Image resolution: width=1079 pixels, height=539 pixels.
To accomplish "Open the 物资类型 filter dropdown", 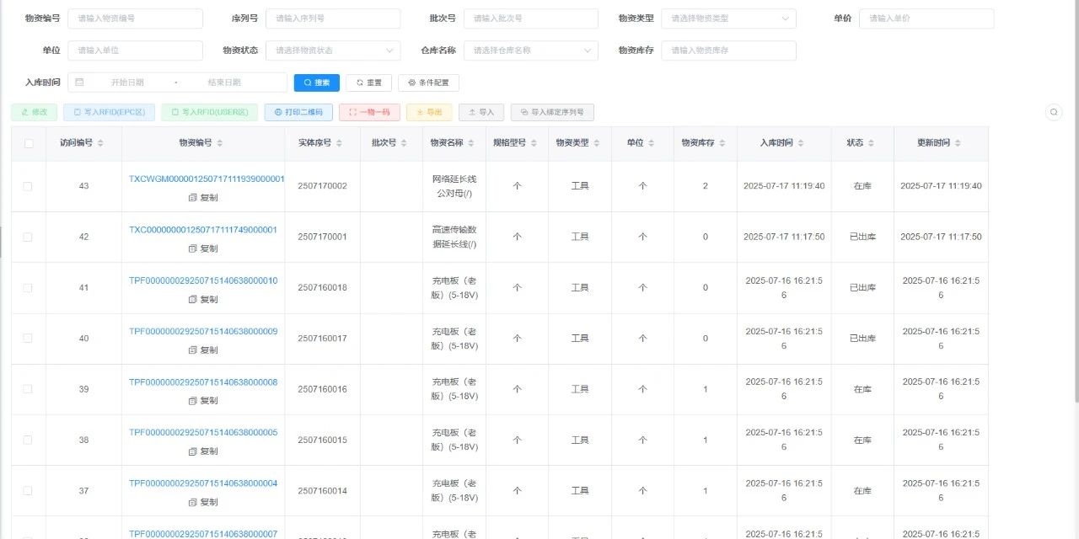I will point(728,19).
